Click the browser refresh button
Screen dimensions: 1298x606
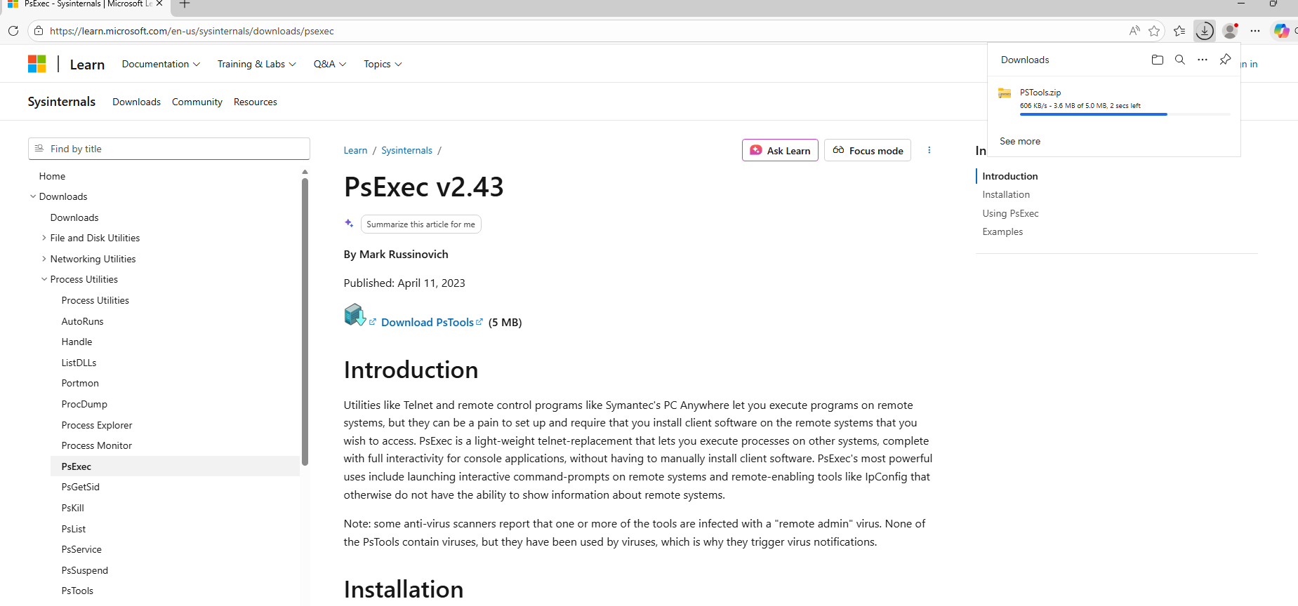point(13,31)
